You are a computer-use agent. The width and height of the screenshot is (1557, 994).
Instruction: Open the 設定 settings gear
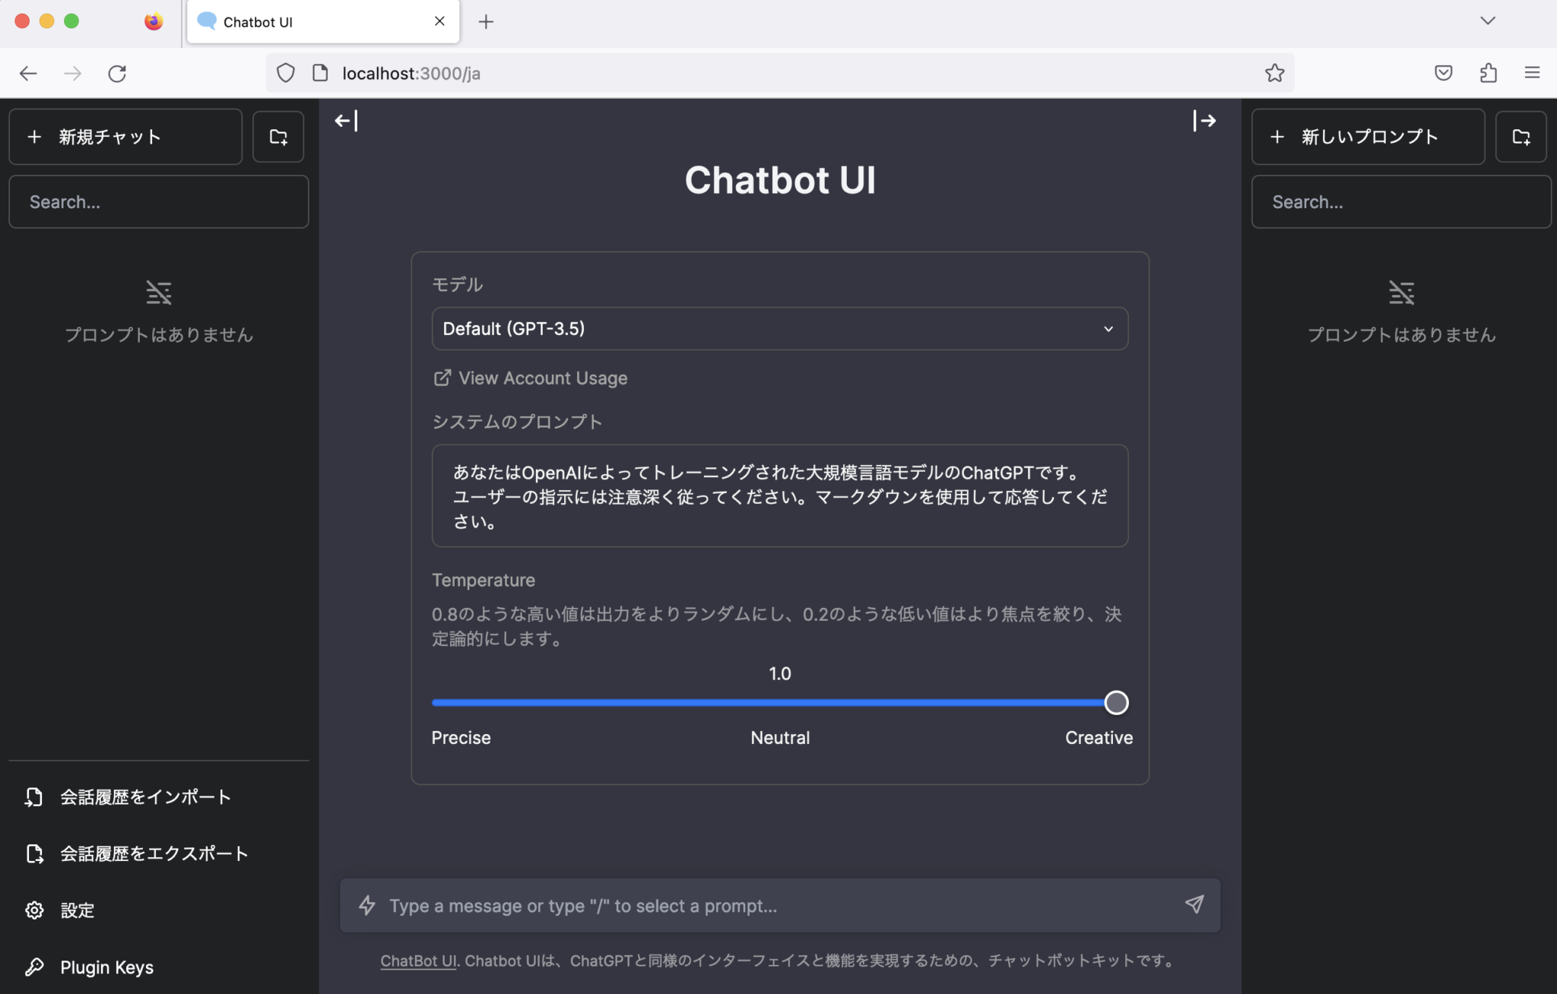coord(78,910)
